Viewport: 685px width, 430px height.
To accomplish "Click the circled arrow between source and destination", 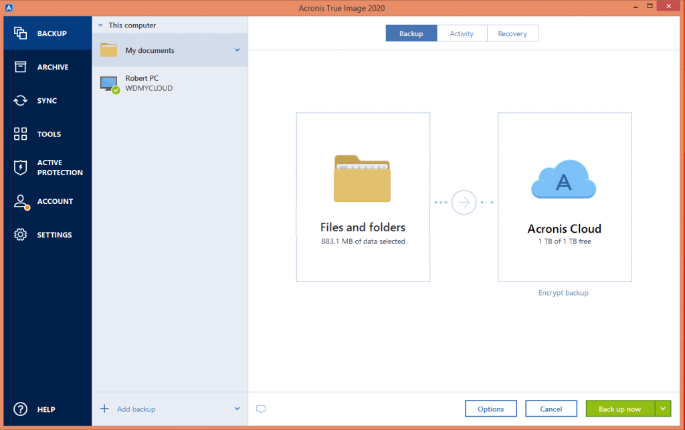I will click(x=464, y=202).
